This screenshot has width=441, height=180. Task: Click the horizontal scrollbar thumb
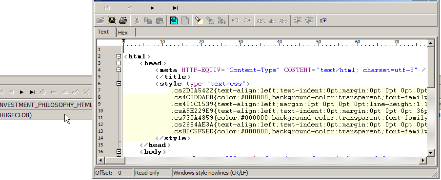[x=115, y=161]
